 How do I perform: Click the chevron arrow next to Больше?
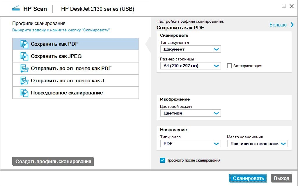(292, 25)
